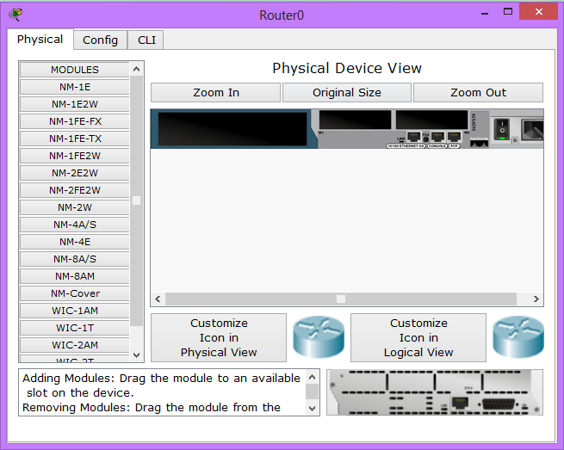Select the NM-1E module

tap(74, 87)
